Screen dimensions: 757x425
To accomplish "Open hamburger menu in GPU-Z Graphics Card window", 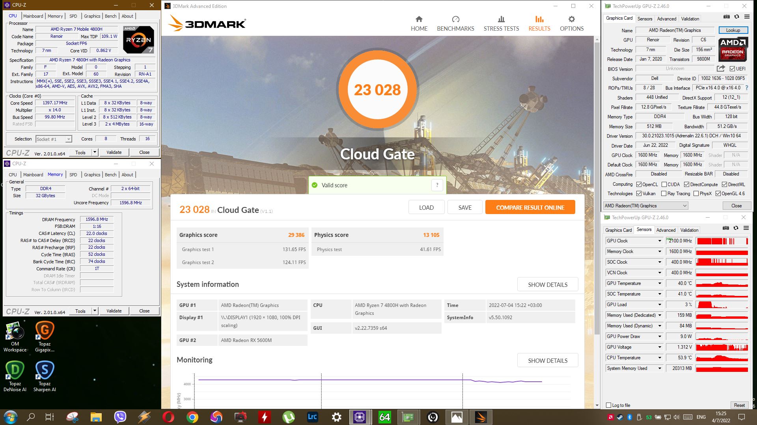I will 747,17.
